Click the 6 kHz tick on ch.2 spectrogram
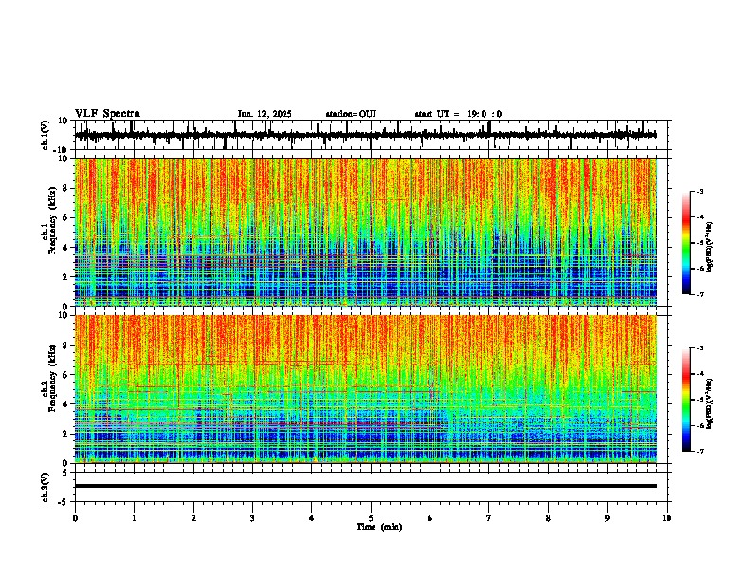751x581 pixels. coord(65,375)
